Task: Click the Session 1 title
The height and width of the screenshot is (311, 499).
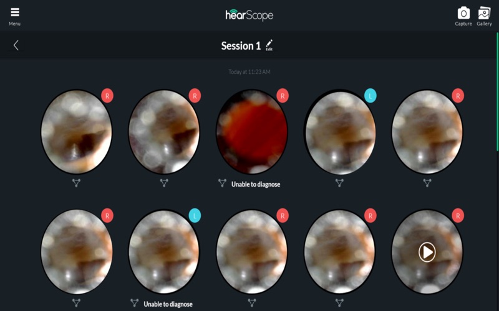Action: (x=241, y=45)
